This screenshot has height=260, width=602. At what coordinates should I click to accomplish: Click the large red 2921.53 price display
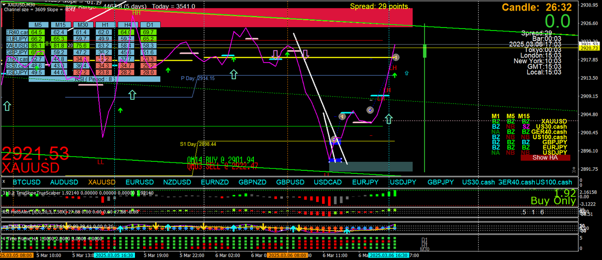click(x=35, y=153)
